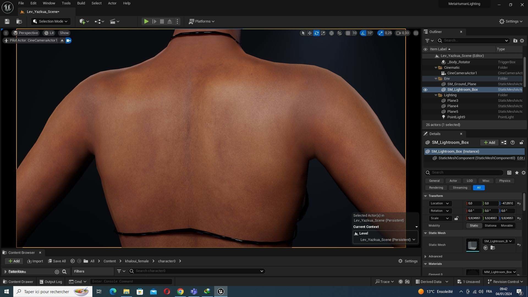Expand the Advanced section in Details
The image size is (528, 297).
[425, 256]
